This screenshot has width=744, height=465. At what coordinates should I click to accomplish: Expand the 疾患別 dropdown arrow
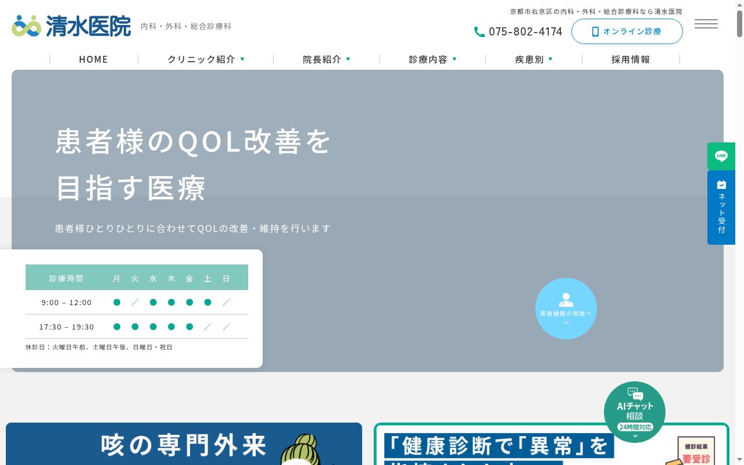click(550, 59)
